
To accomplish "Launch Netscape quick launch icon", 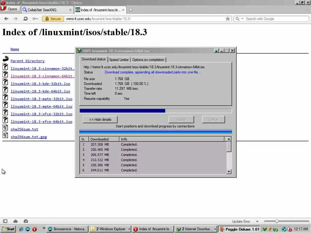I will pyautogui.click(x=28, y=229).
